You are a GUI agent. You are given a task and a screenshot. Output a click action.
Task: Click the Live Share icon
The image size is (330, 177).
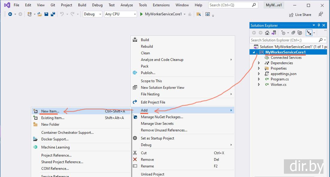pyautogui.click(x=300, y=15)
